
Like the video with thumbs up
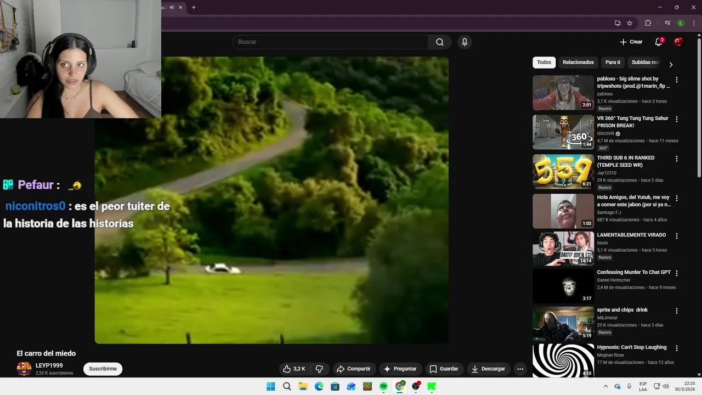tap(295, 369)
